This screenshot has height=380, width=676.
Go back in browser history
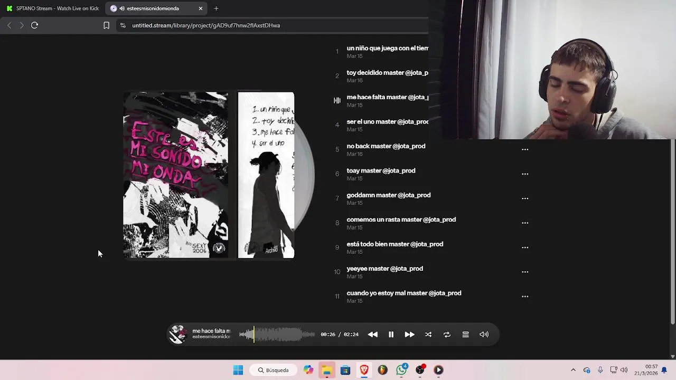[9, 25]
